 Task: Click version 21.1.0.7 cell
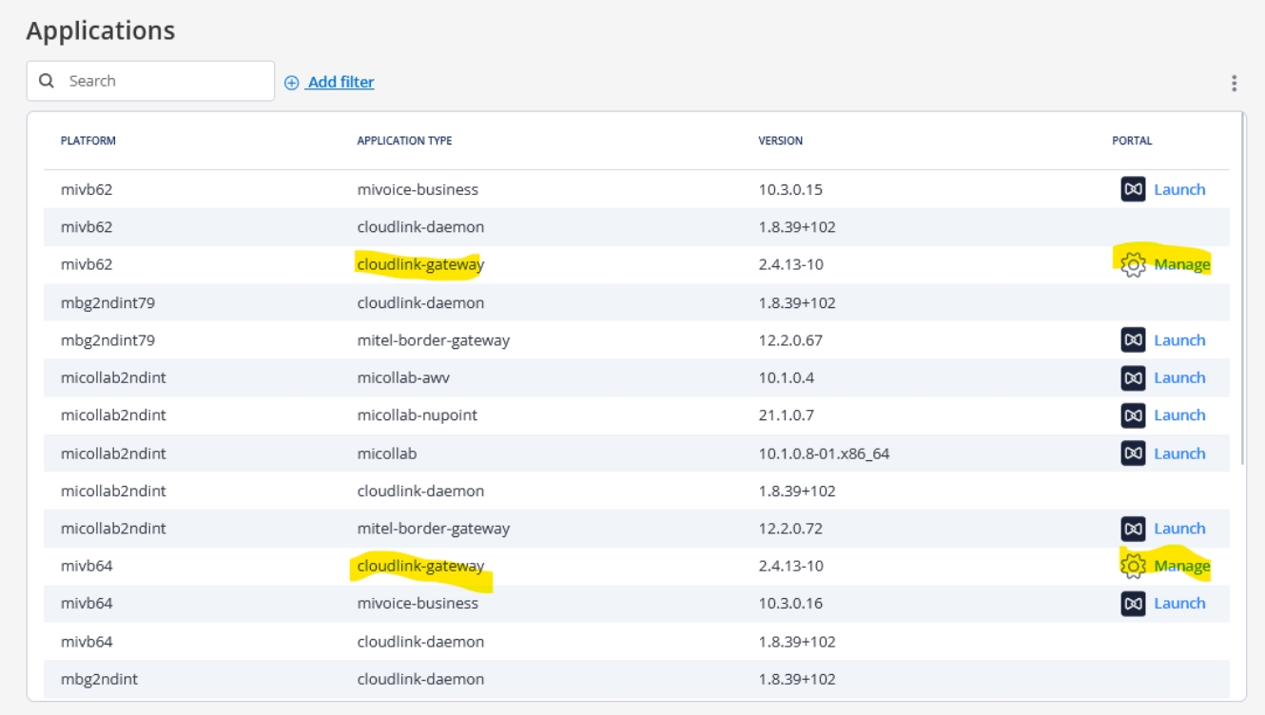(x=786, y=415)
